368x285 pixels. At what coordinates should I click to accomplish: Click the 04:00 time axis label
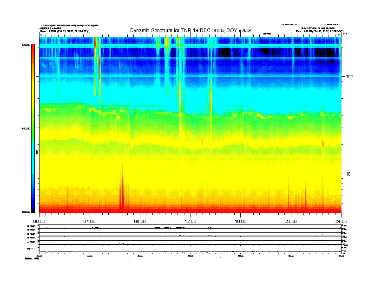pyautogui.click(x=90, y=222)
